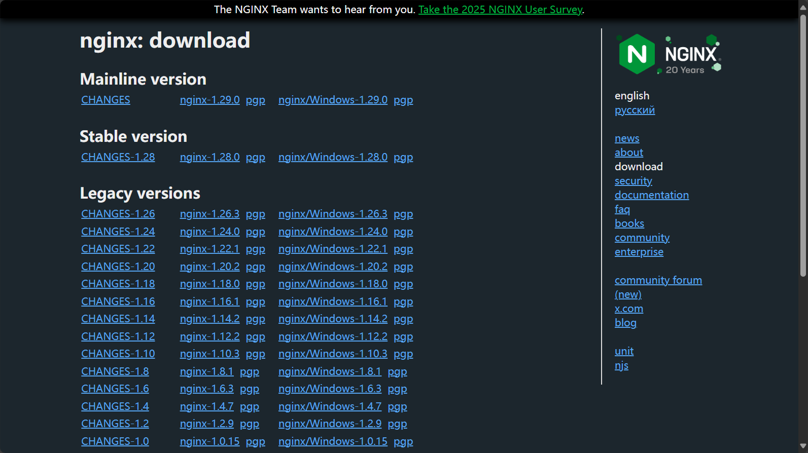Open the books page
Image resolution: width=808 pixels, height=453 pixels.
coord(629,223)
